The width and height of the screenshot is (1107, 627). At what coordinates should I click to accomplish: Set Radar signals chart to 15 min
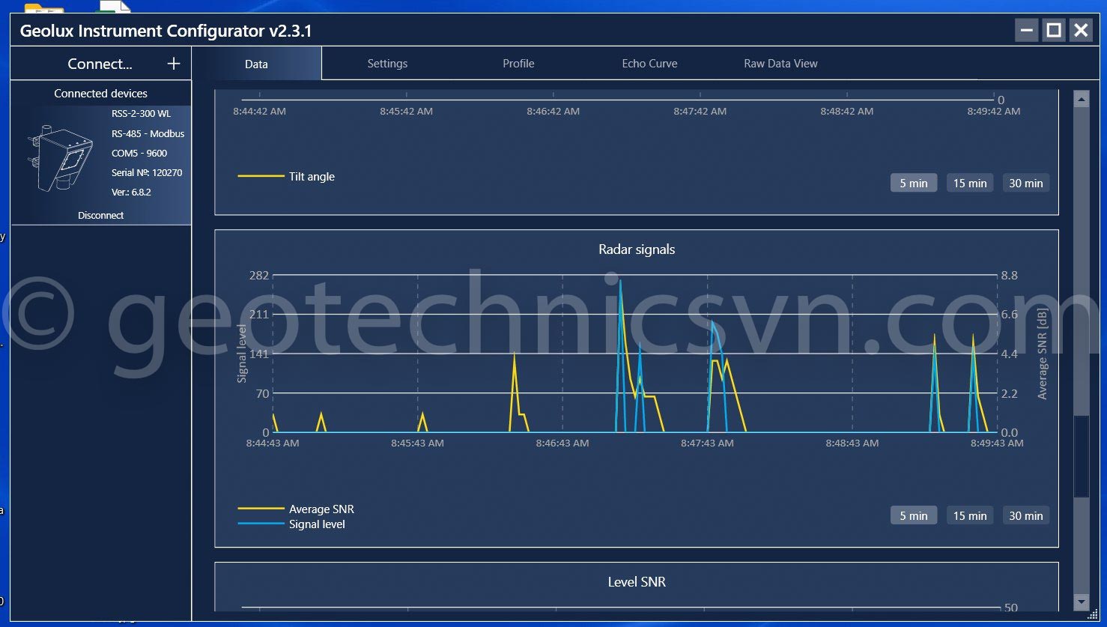pos(969,515)
